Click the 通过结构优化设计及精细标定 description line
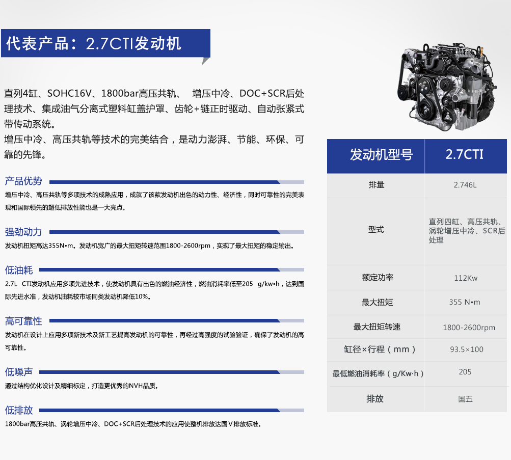 coord(83,386)
